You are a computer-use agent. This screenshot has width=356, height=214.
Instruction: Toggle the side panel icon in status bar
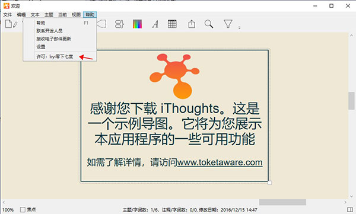350,209
